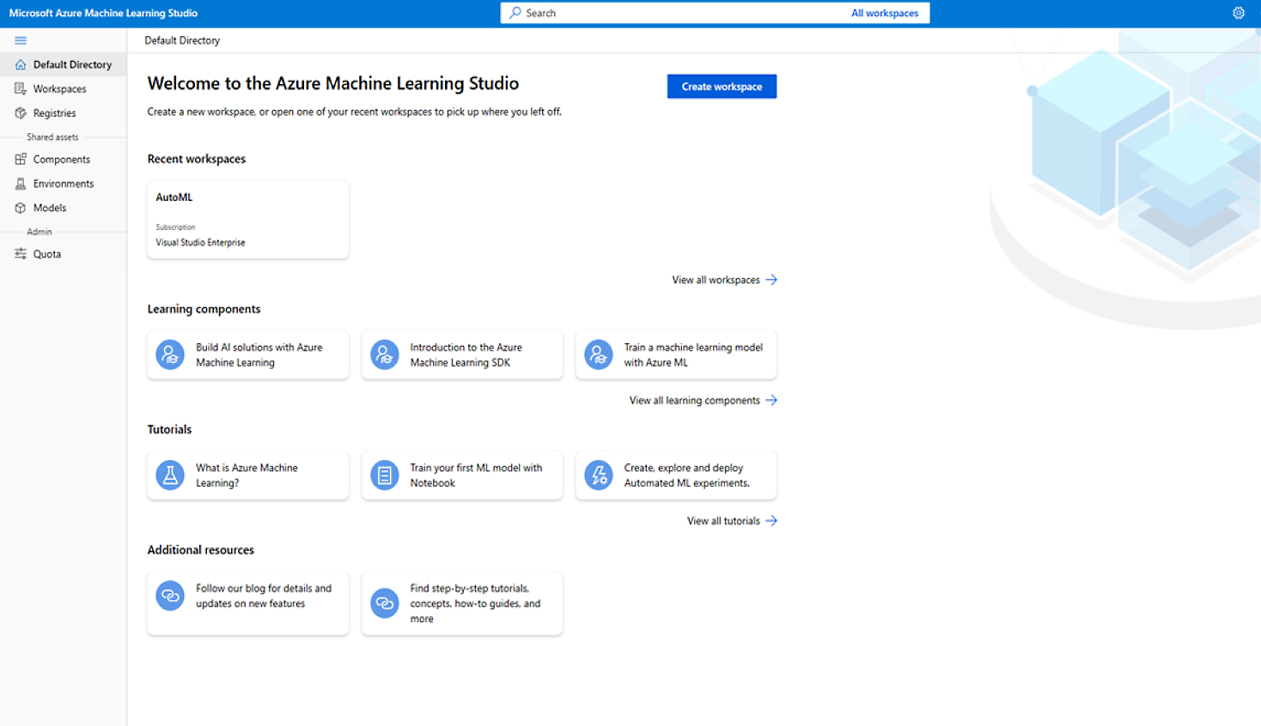
Task: Select Default Directory from the sidebar menu
Action: (x=72, y=64)
